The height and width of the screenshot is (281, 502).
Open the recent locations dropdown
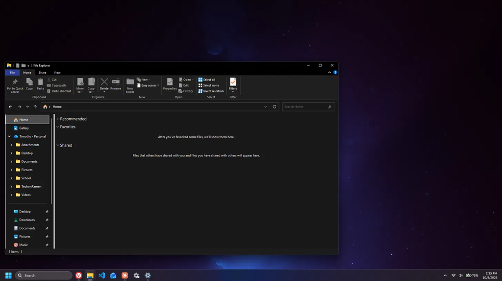(x=27, y=107)
